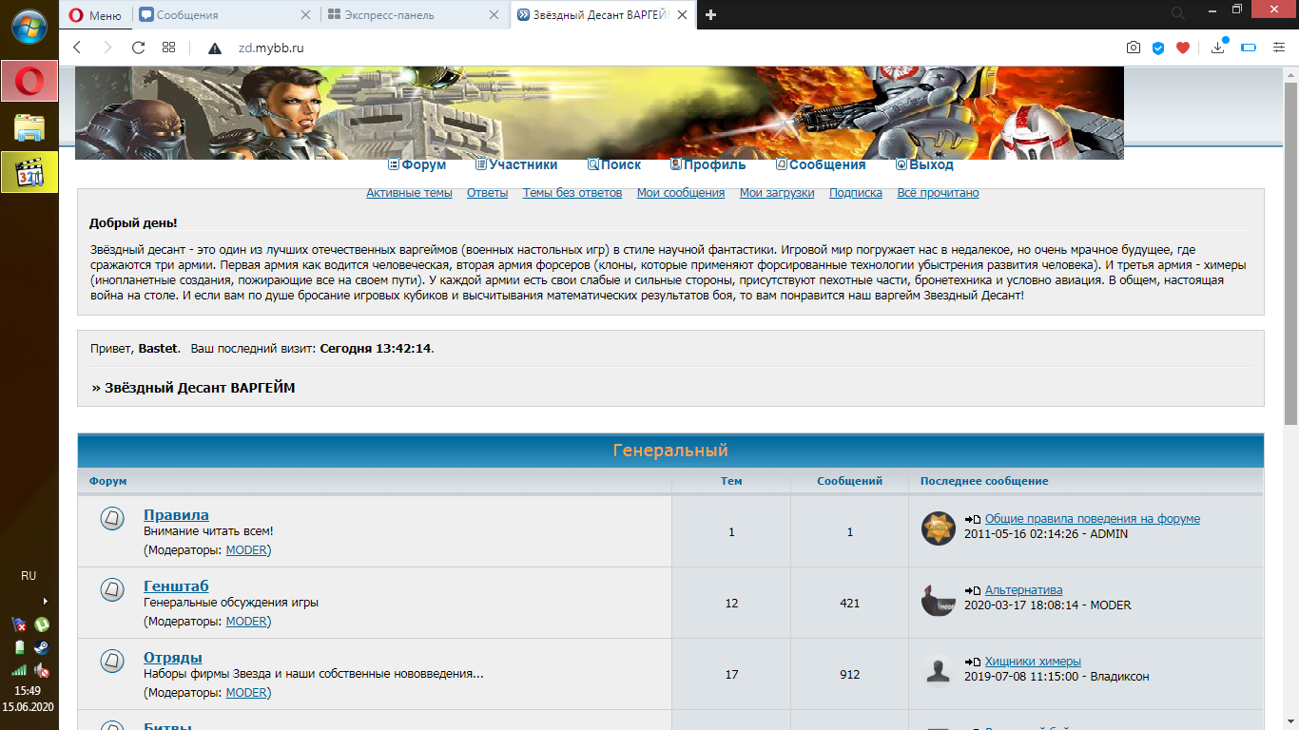Open the Темы без ответов link
The height and width of the screenshot is (730, 1299).
[572, 193]
